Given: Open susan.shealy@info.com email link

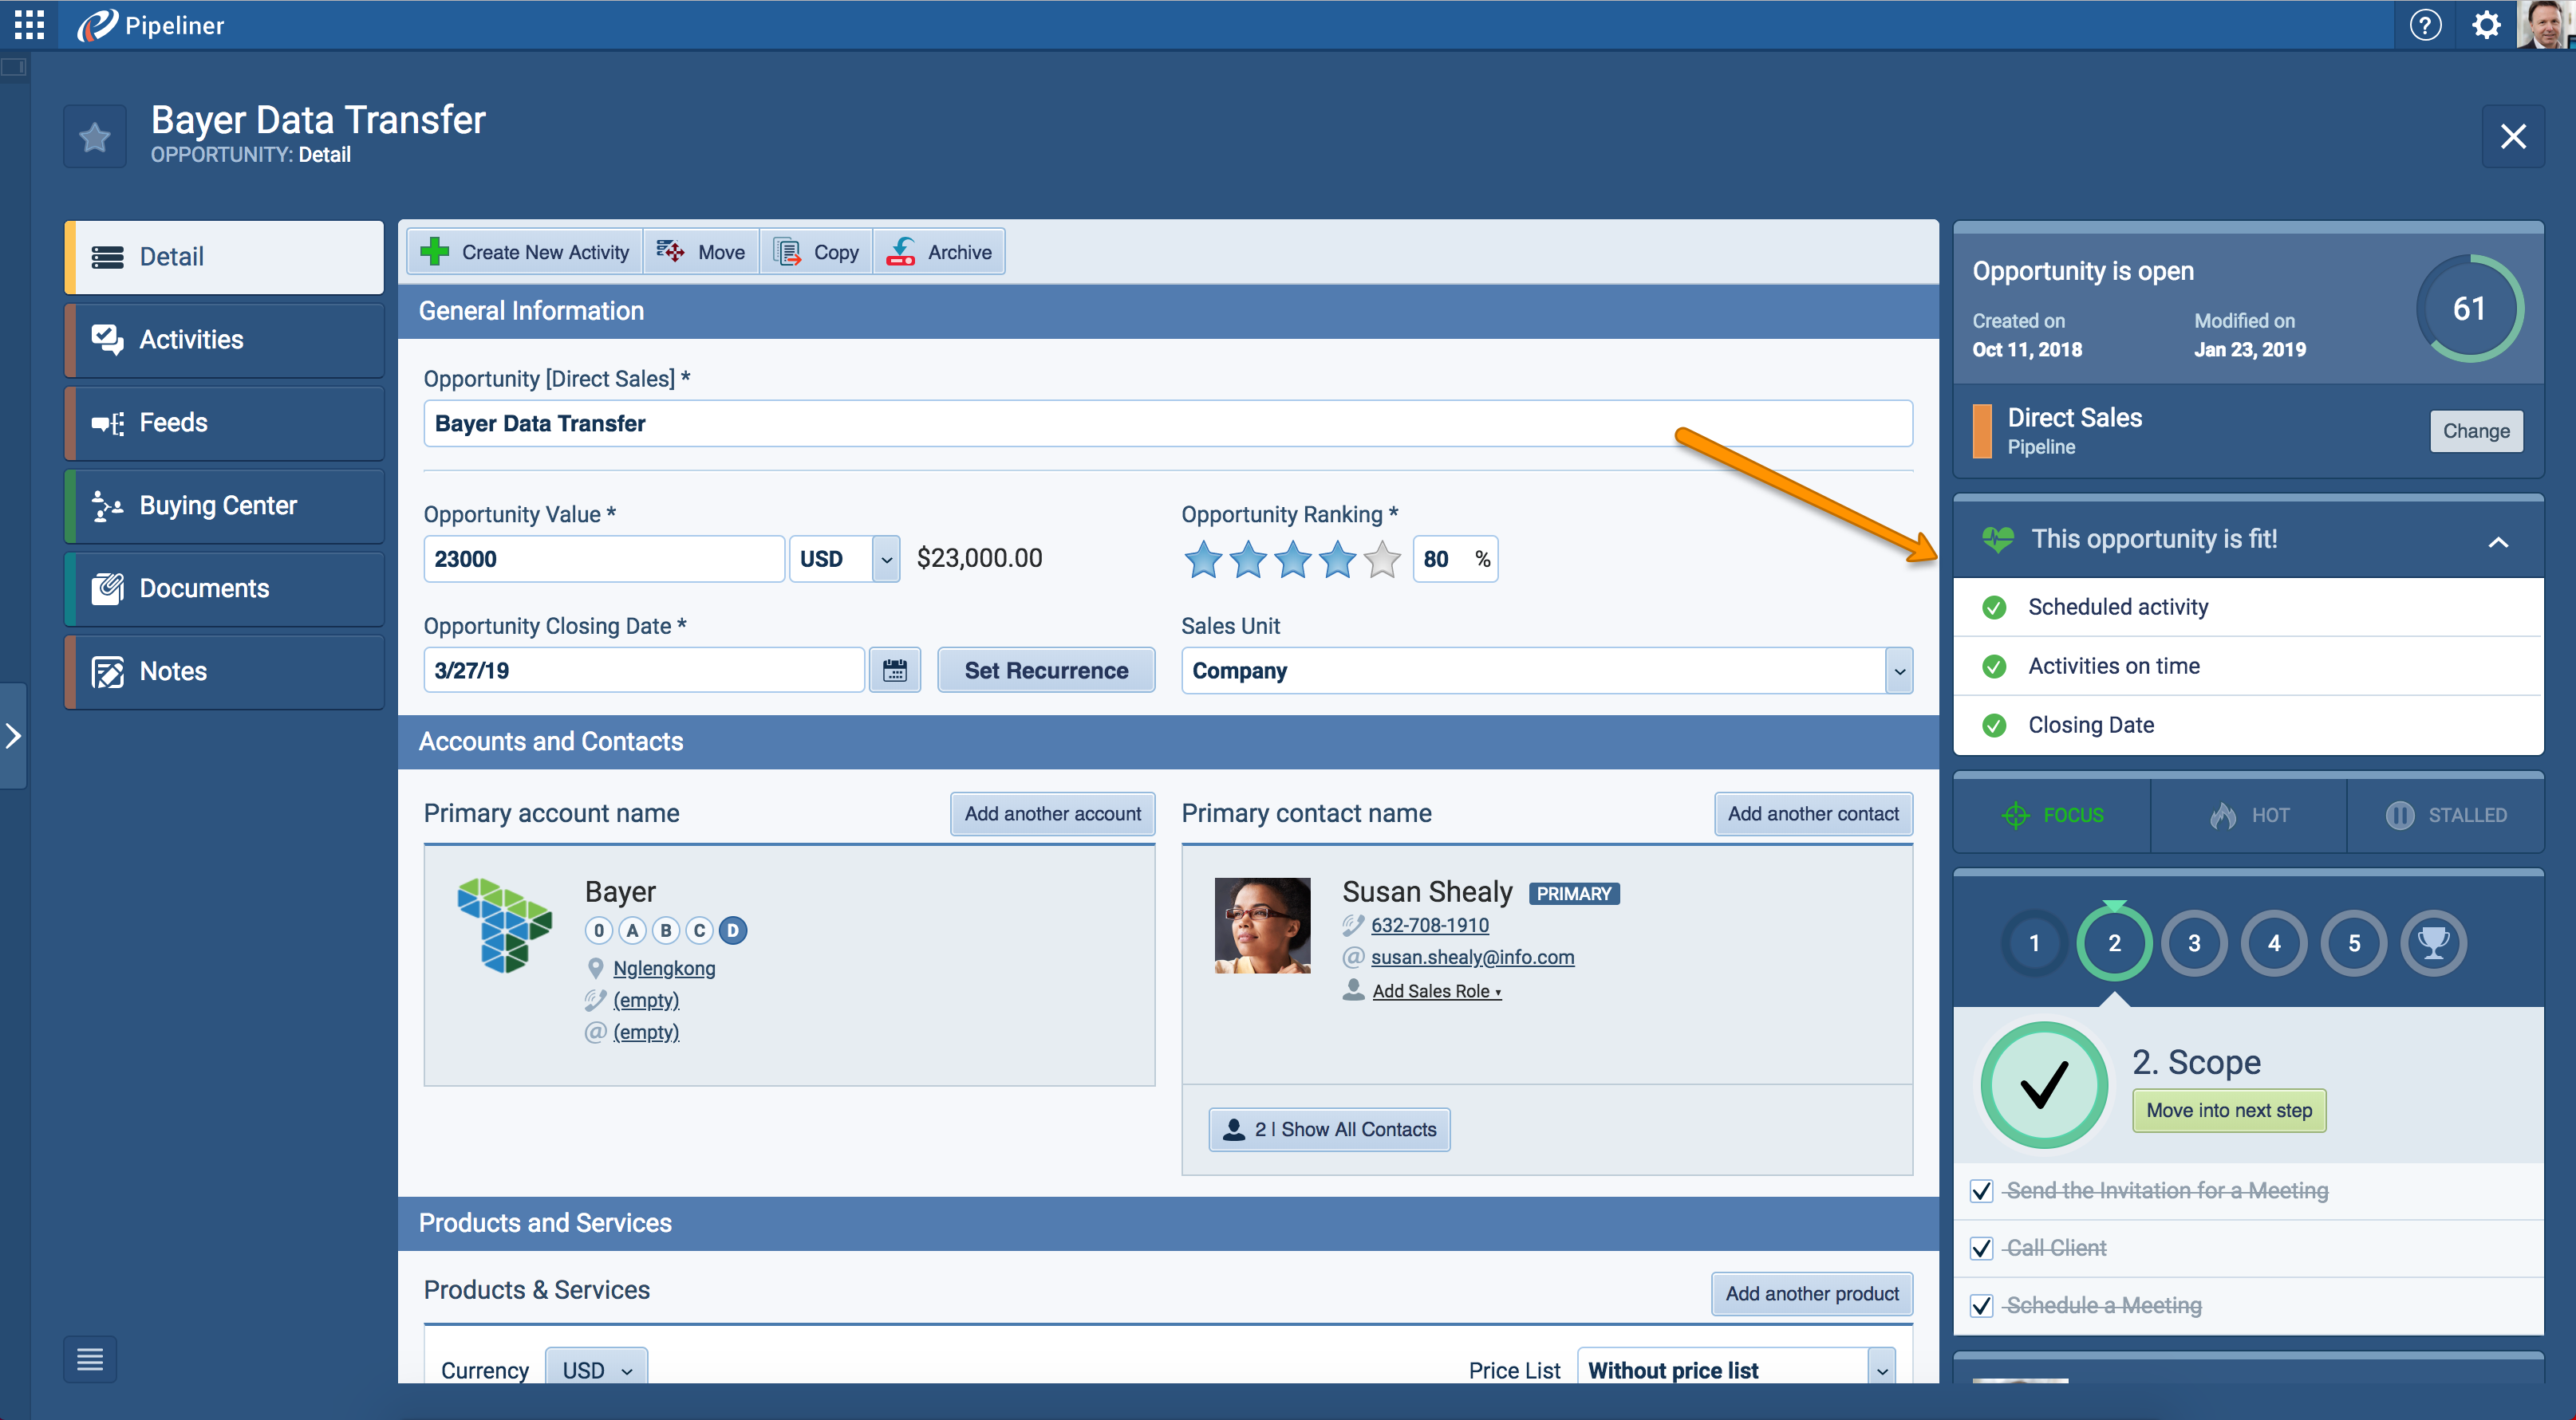Looking at the screenshot, I should 1472,958.
